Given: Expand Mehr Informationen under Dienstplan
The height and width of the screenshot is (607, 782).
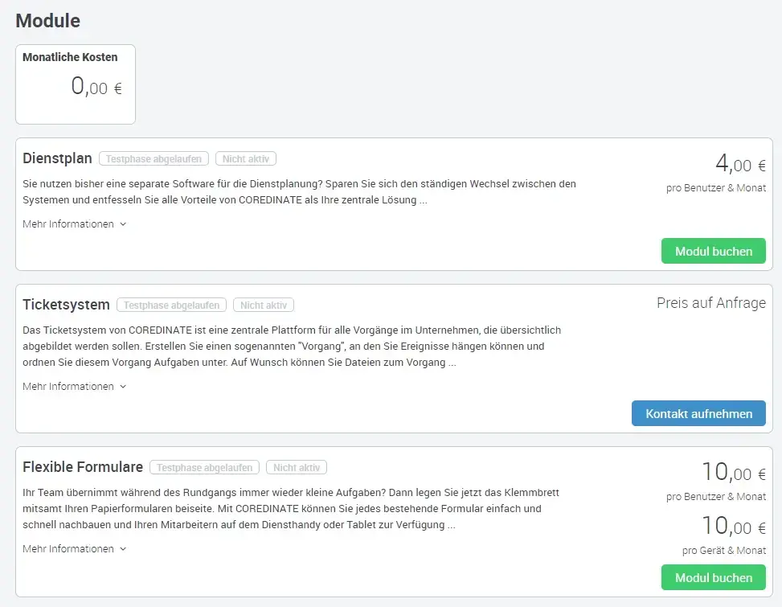Looking at the screenshot, I should pos(74,224).
